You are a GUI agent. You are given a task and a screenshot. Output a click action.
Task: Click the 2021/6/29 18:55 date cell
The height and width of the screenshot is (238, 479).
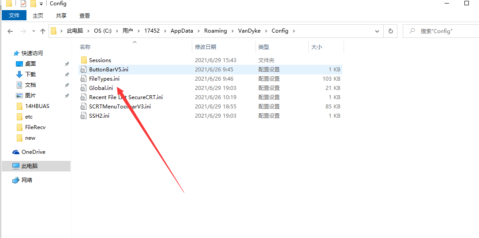(216, 107)
